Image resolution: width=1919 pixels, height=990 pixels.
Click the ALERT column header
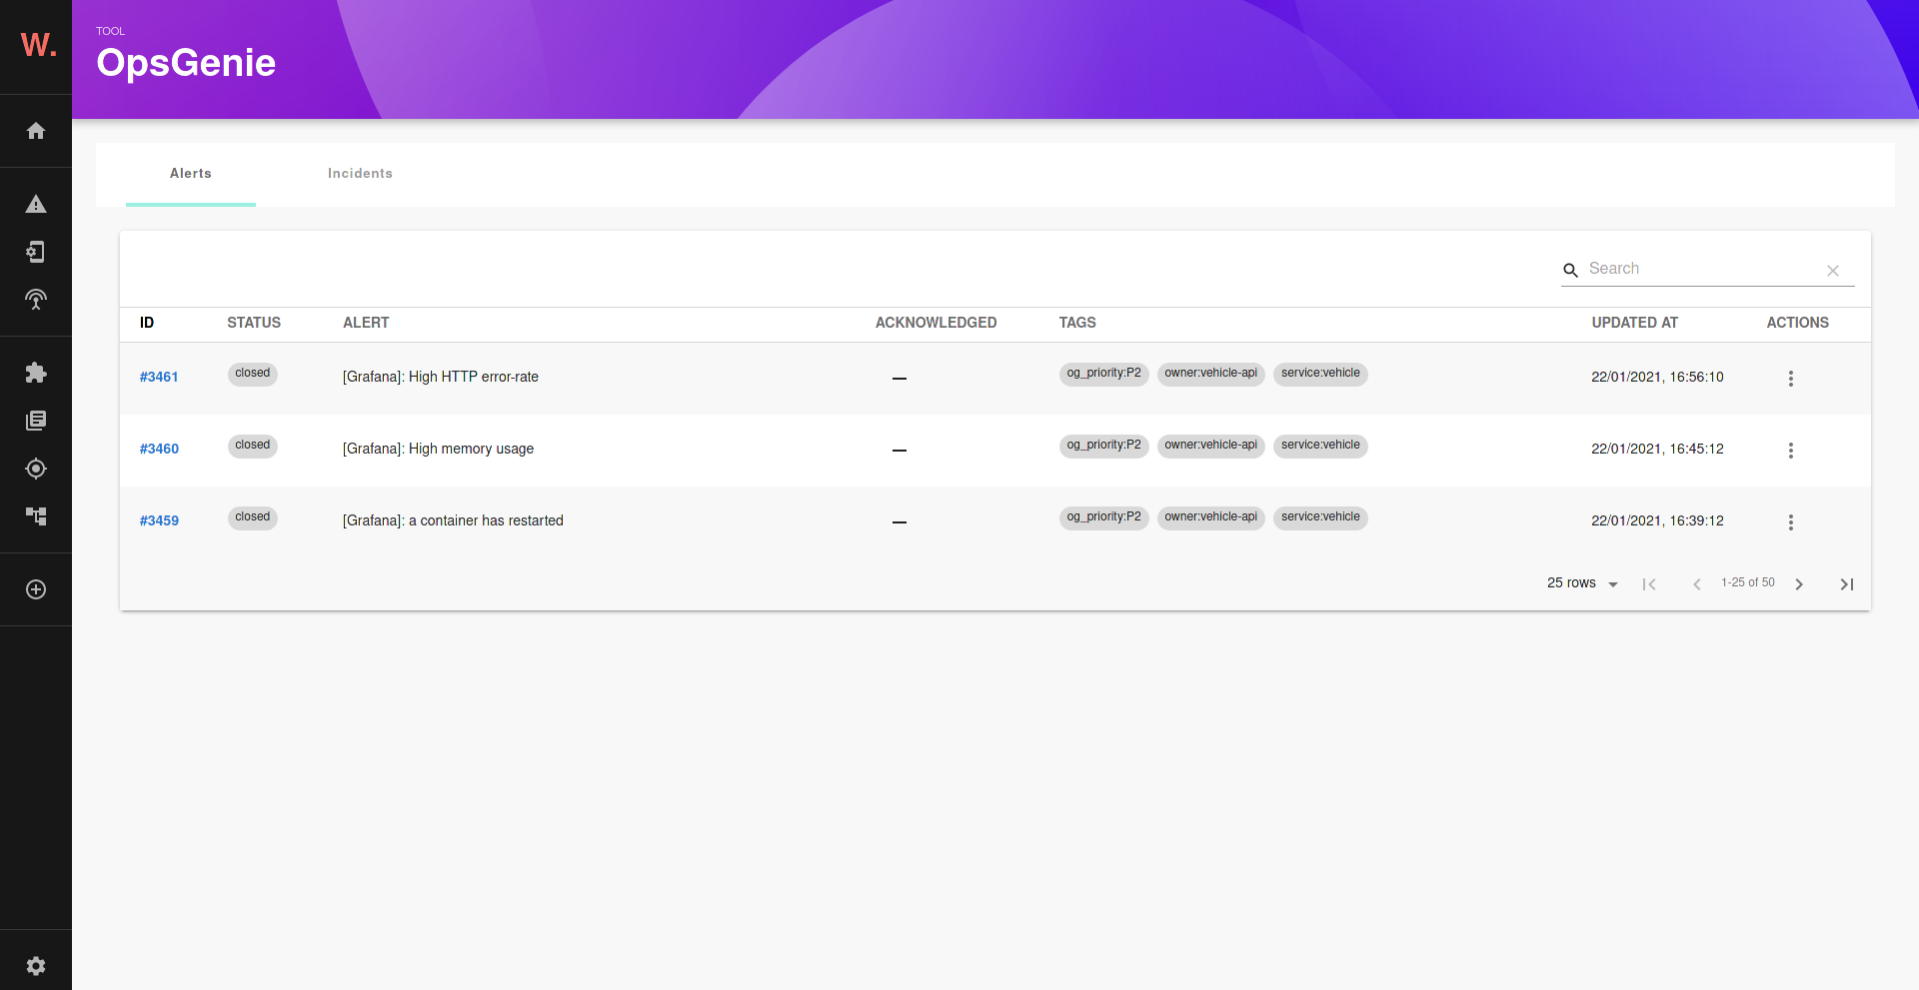tap(366, 323)
